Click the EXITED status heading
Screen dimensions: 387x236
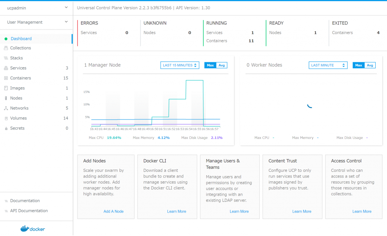click(x=340, y=23)
